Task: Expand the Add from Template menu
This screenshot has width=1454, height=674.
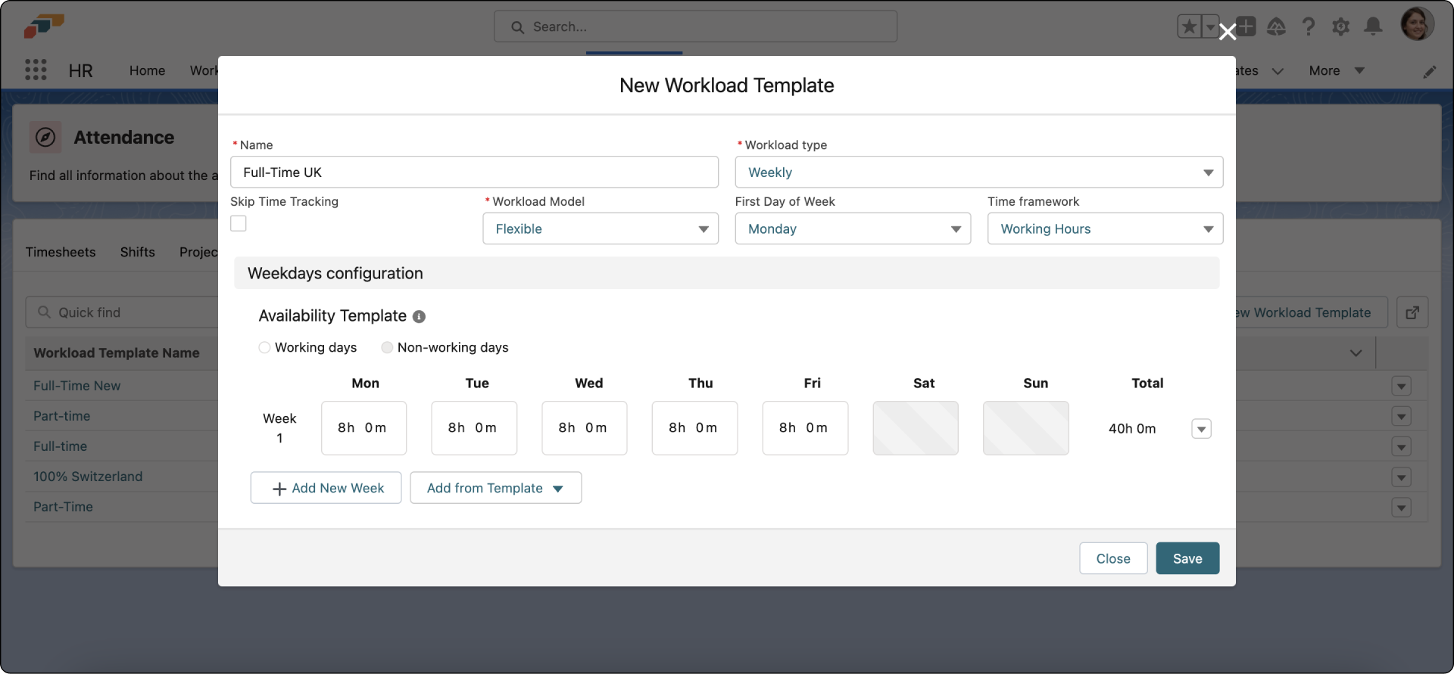Action: [495, 488]
